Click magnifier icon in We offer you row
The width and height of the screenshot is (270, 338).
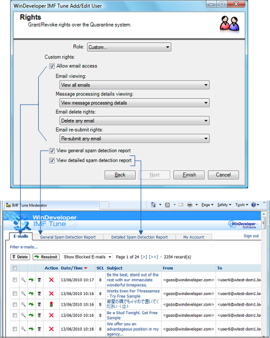pyautogui.click(x=23, y=329)
